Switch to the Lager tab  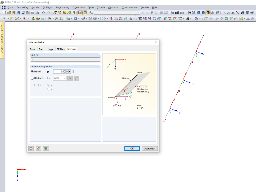pos(51,49)
